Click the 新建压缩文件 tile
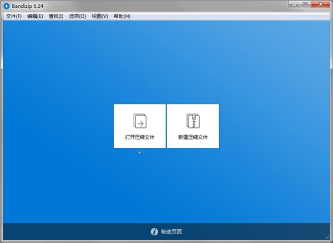Image resolution: width=333 pixels, height=243 pixels. (193, 126)
